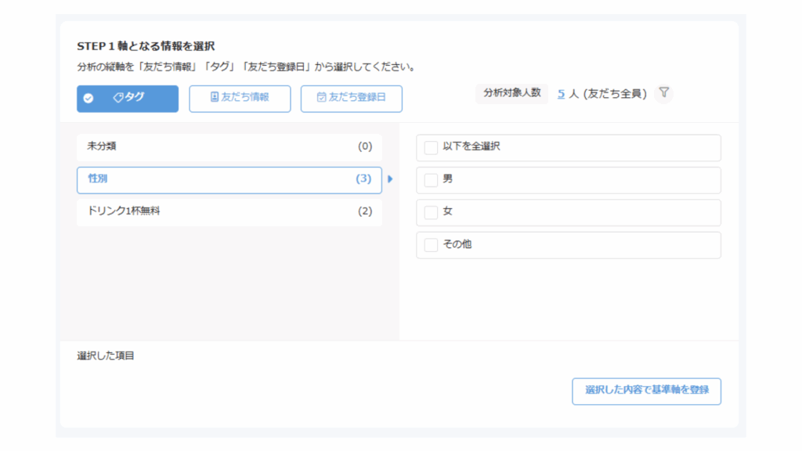Open the funnel filter icon next to 友だち全員
Image resolution: width=802 pixels, height=451 pixels.
[663, 93]
